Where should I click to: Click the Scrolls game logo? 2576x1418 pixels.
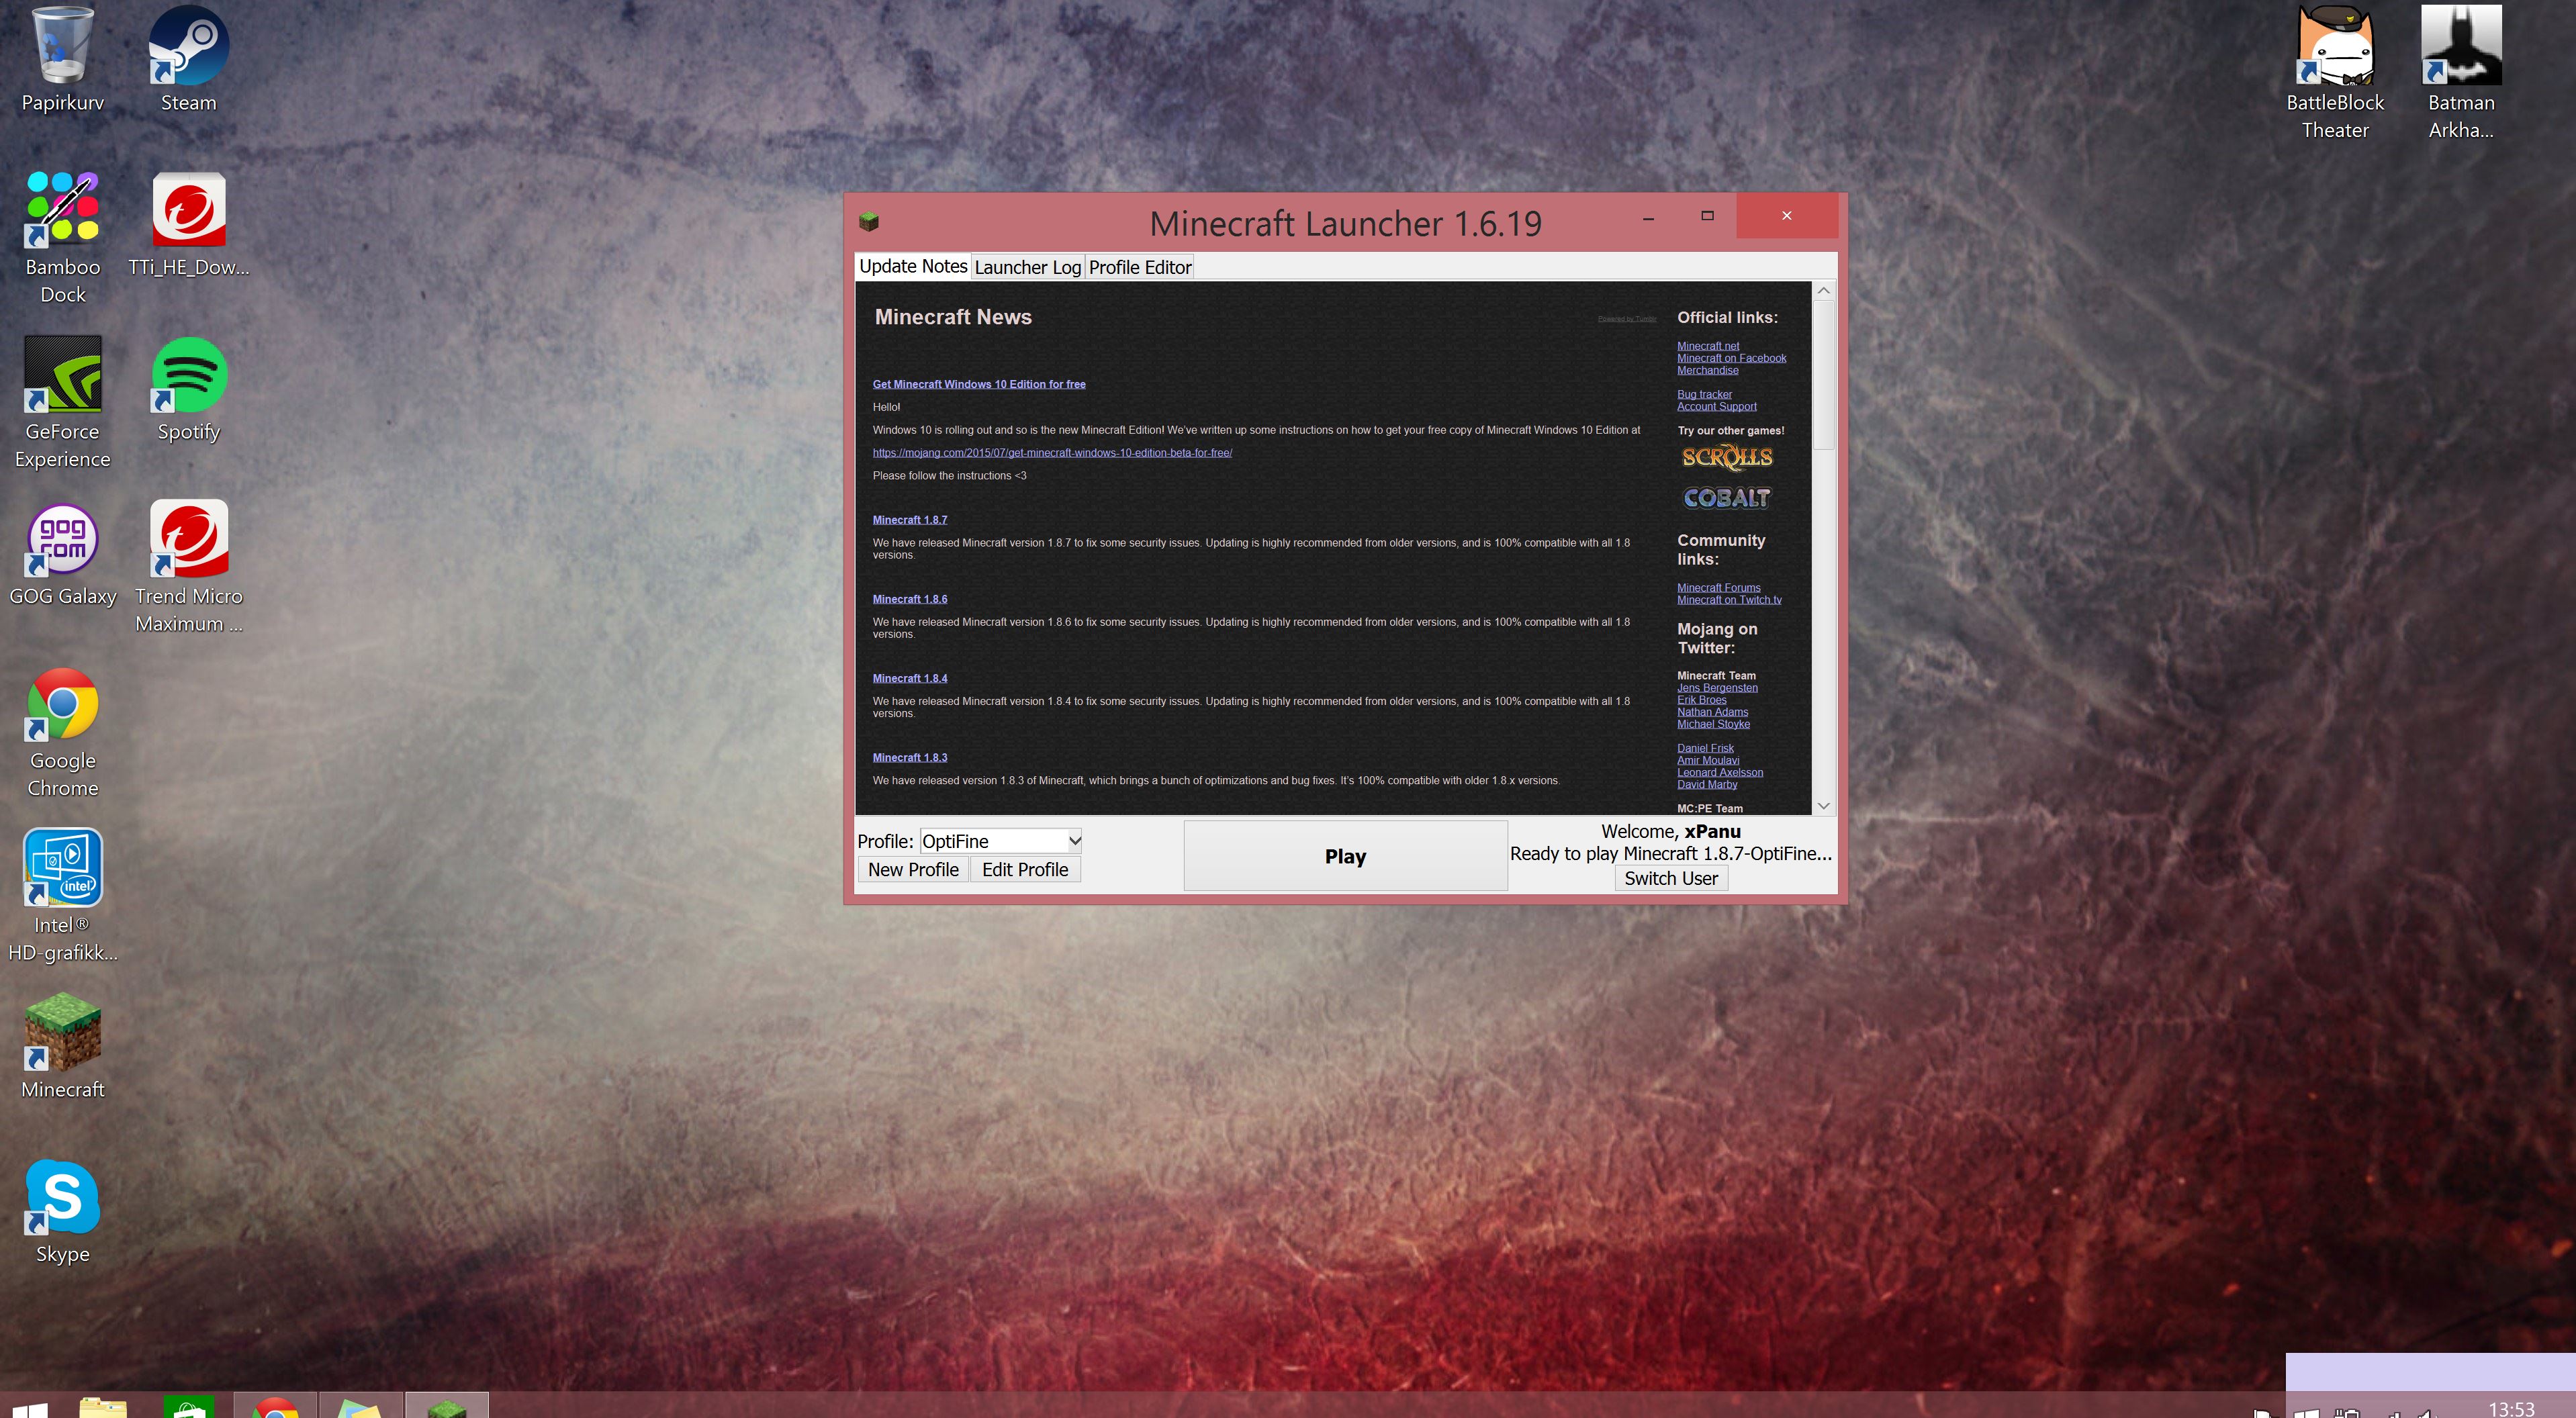1727,458
